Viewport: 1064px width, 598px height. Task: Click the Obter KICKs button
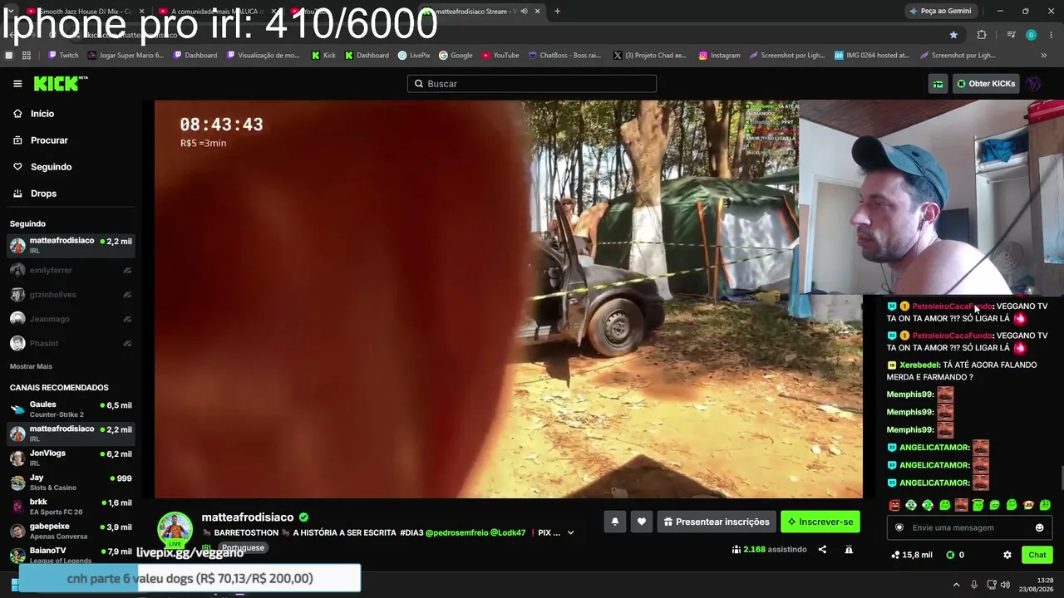click(986, 84)
